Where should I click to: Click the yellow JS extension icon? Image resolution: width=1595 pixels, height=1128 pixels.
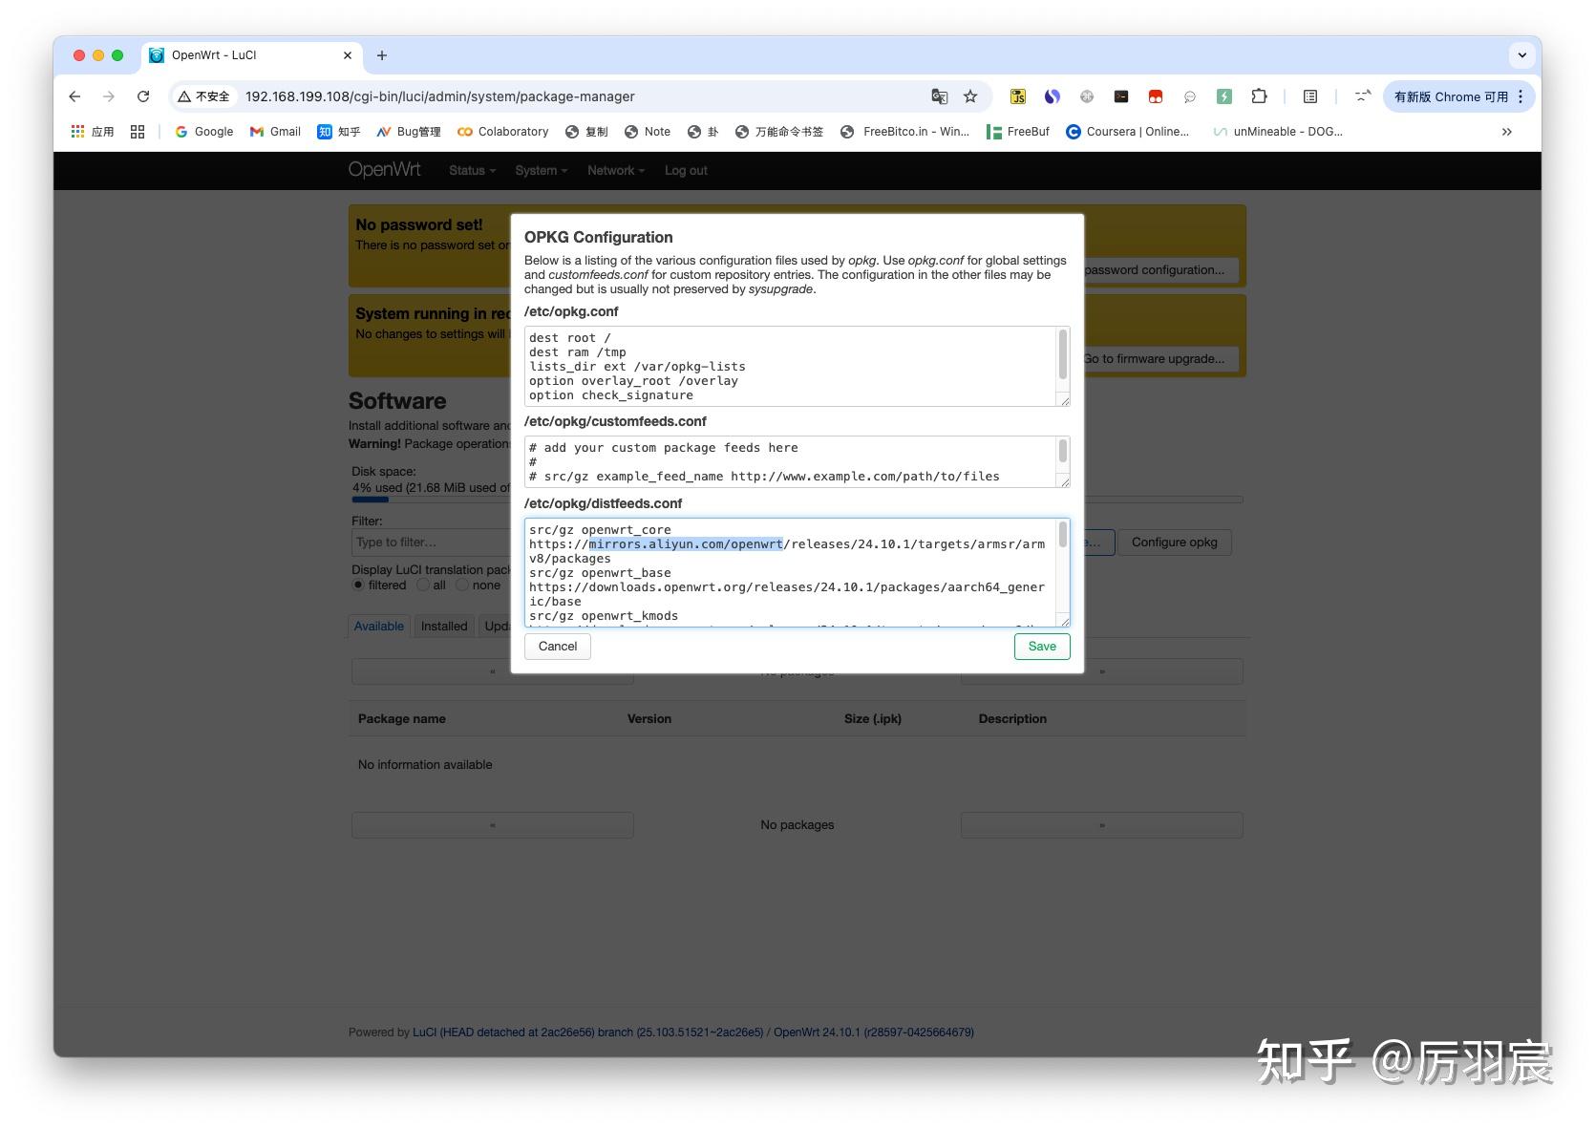click(x=1018, y=96)
